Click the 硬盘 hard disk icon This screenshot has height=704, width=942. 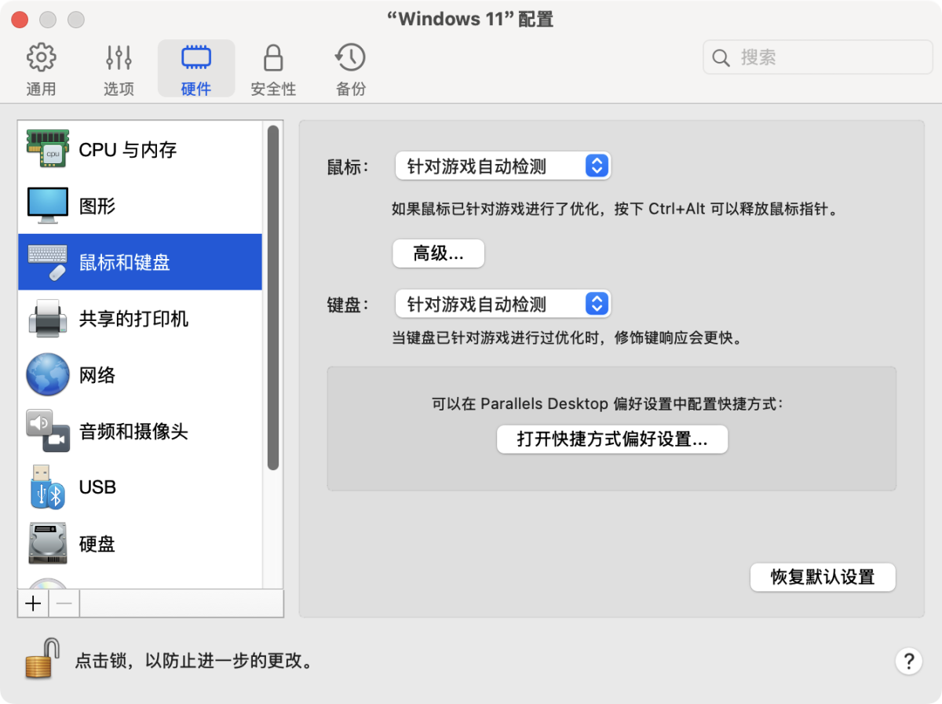48,543
